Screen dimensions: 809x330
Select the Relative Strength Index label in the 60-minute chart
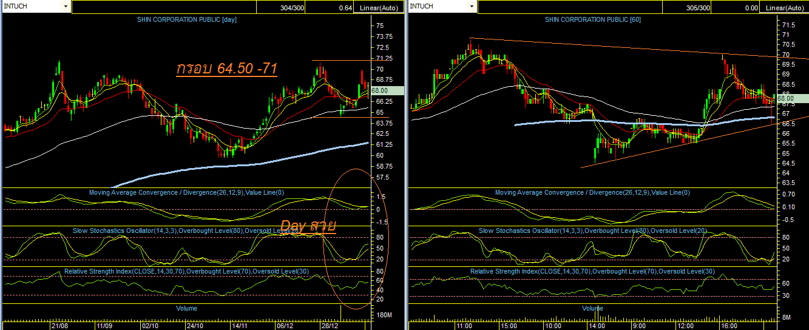coord(593,271)
